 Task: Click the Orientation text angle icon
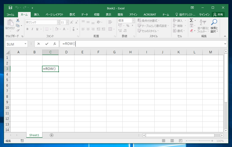click(98, 22)
